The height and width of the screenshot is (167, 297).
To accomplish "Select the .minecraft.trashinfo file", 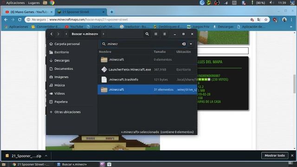I will click(x=148, y=79).
